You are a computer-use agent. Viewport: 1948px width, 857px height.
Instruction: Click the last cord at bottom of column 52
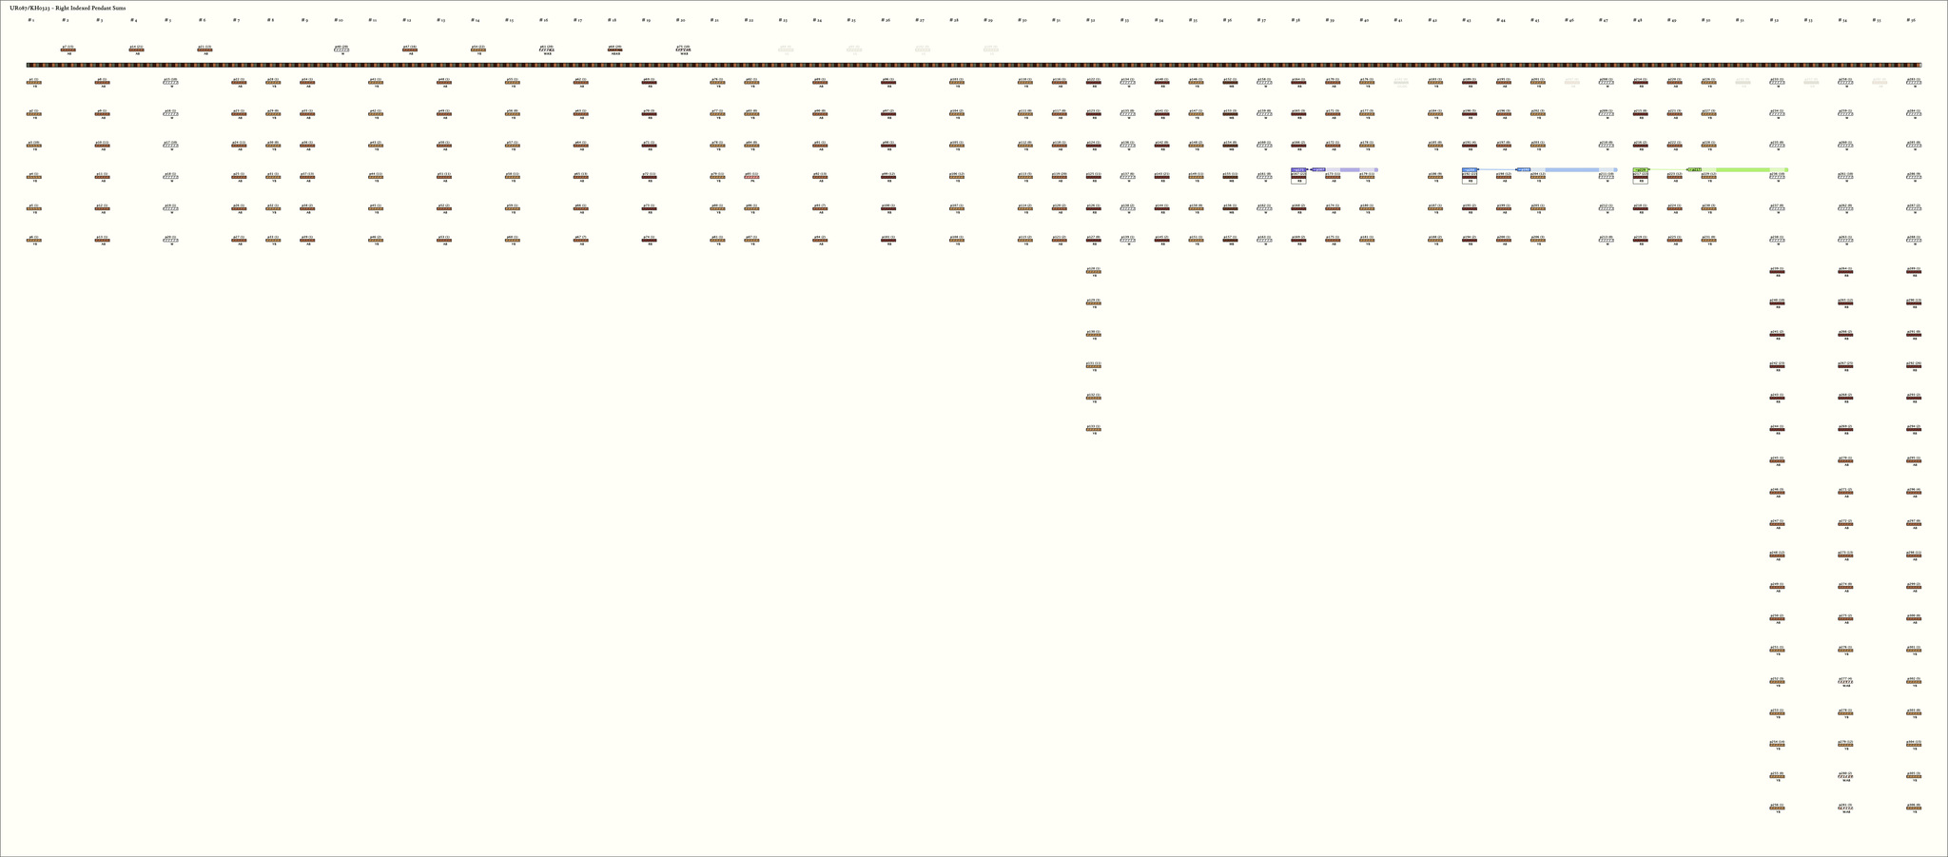(1777, 808)
